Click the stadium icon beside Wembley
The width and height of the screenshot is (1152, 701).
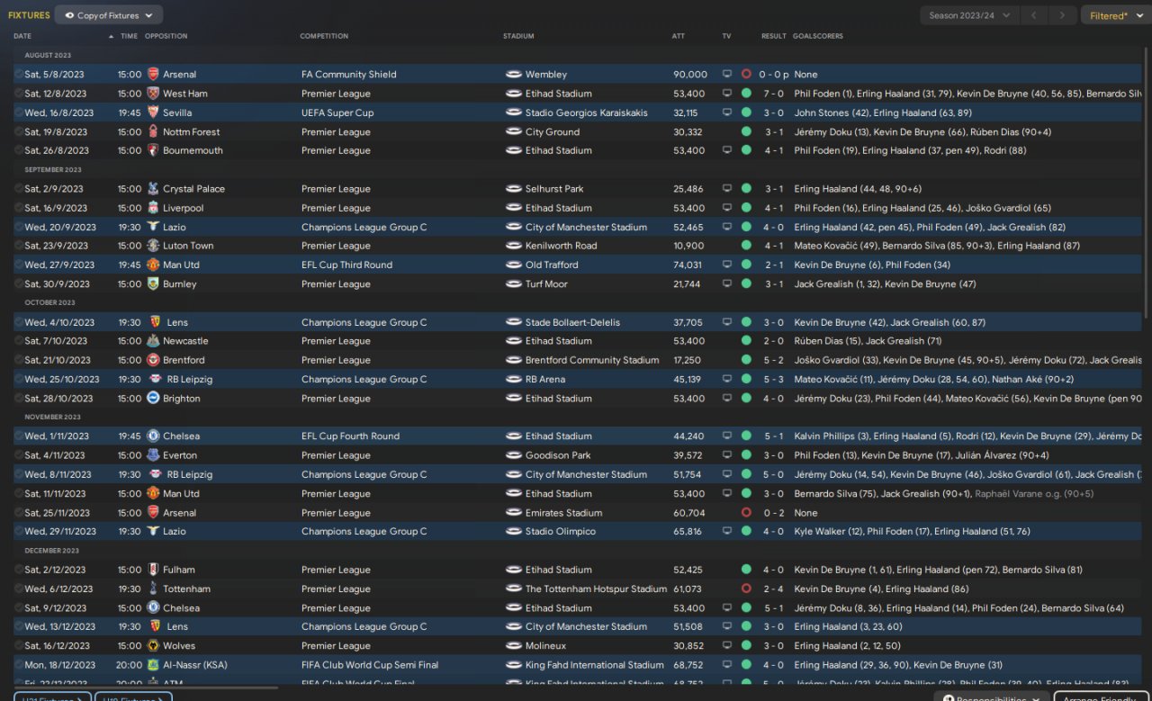[514, 75]
